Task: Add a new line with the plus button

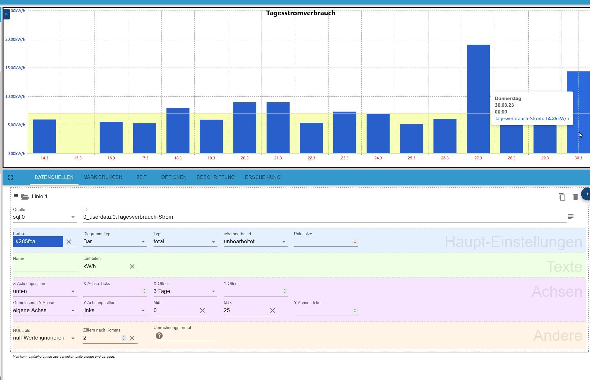Action: [586, 194]
